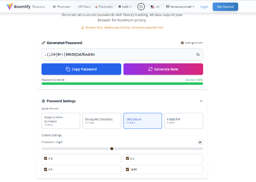256x182 pixels.
Task: Click the US flag language icon
Action: pyautogui.click(x=153, y=7)
